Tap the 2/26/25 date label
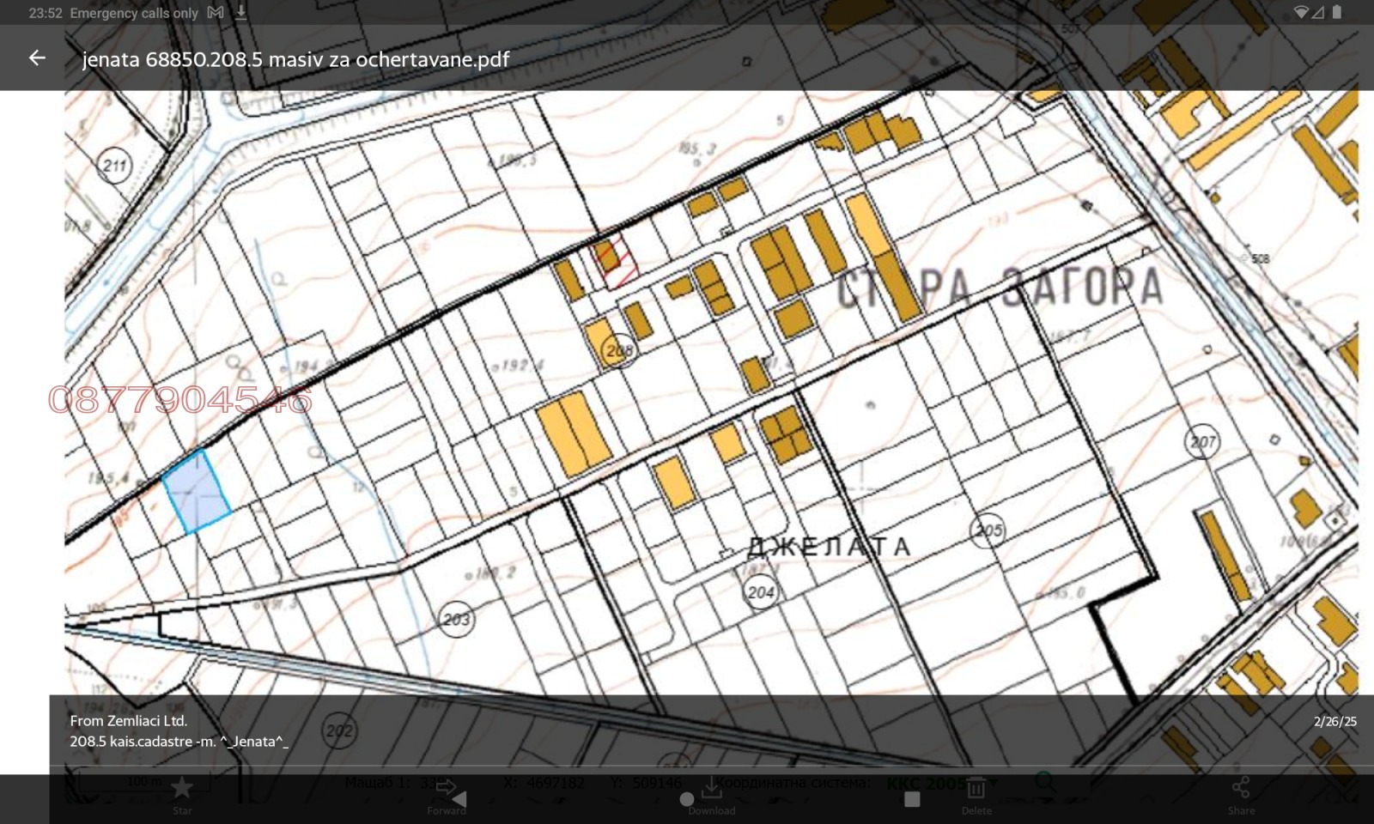1374x824 pixels. [1334, 721]
